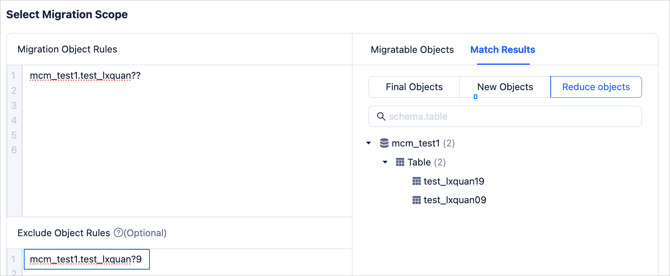
Task: Click help icon next to Exclude Object Rules
Action: point(118,233)
